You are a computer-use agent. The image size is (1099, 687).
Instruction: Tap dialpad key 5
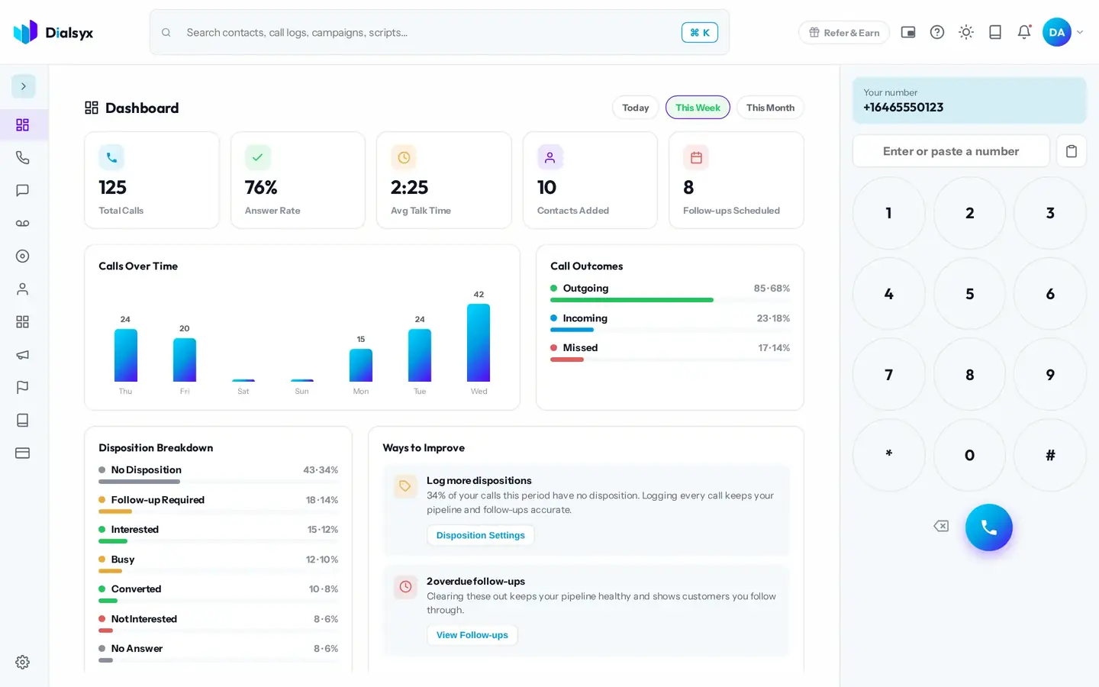click(969, 294)
